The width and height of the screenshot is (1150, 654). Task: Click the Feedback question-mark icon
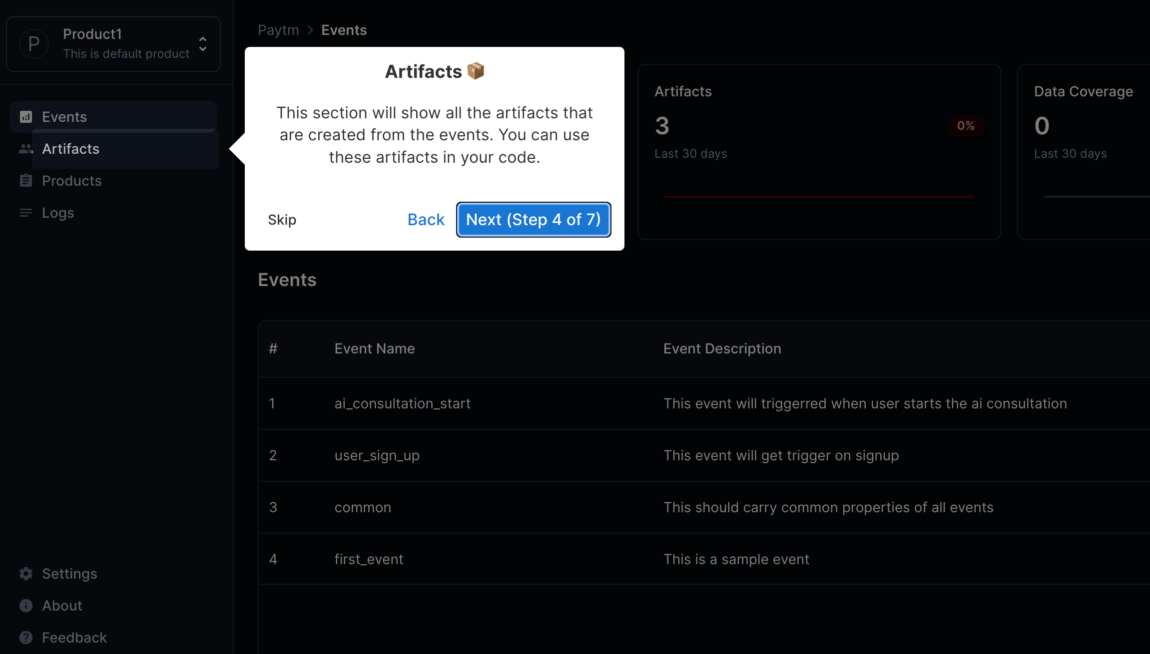(26, 638)
